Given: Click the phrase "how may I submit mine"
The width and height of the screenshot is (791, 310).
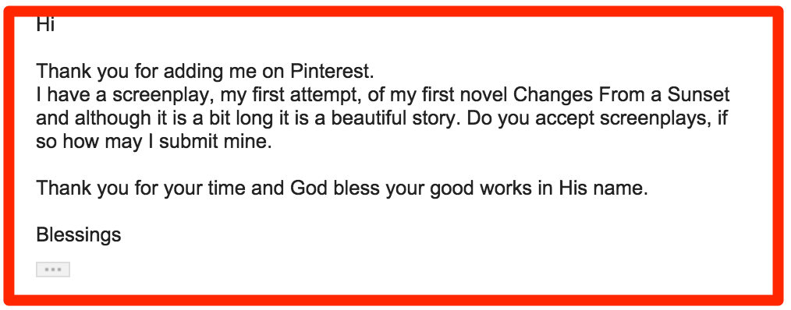Looking at the screenshot, I should (x=165, y=142).
